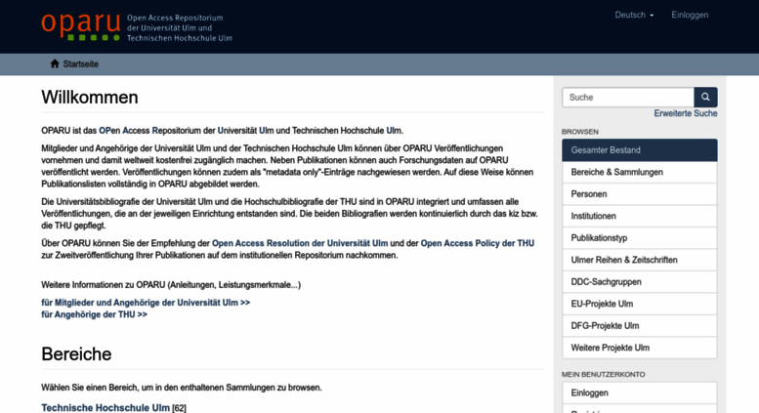Browse DDC-Sachgruppen
The height and width of the screenshot is (413, 759).
(x=640, y=282)
